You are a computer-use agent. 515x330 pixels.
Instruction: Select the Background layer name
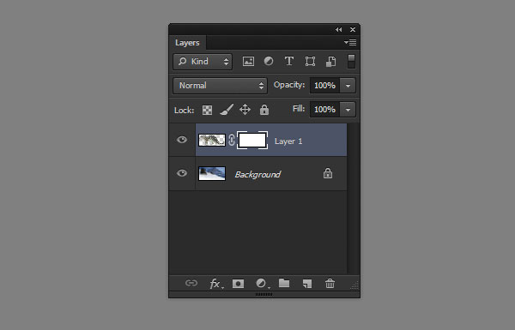coord(257,175)
